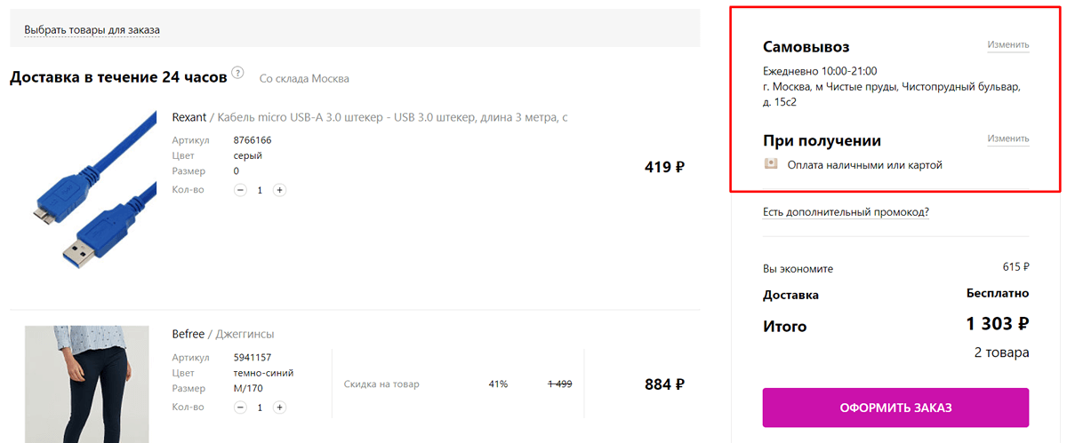This screenshot has width=1067, height=443.
Task: Open the Befree Джеггинсы product title
Action: (x=223, y=334)
